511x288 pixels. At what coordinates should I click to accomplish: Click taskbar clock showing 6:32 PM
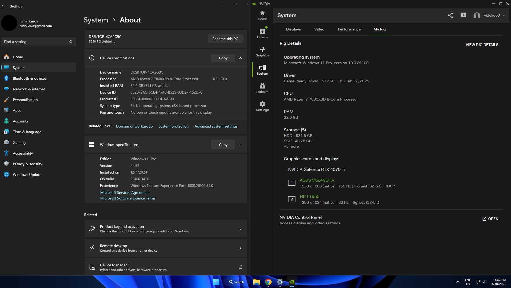(x=498, y=282)
